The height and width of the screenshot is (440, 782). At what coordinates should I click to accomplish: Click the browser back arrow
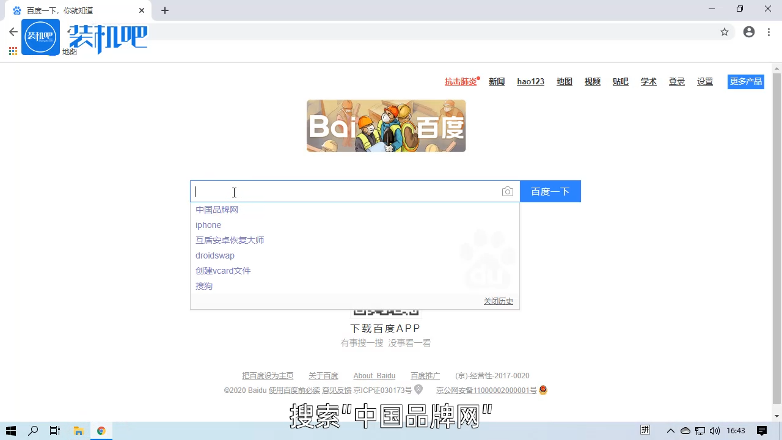(x=13, y=32)
